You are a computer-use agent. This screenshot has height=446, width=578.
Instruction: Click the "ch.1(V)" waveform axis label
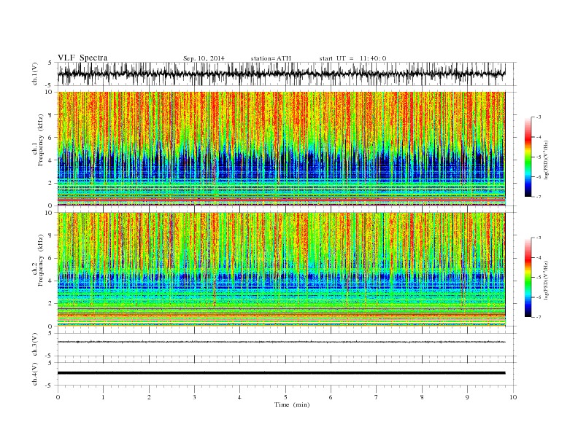point(35,74)
